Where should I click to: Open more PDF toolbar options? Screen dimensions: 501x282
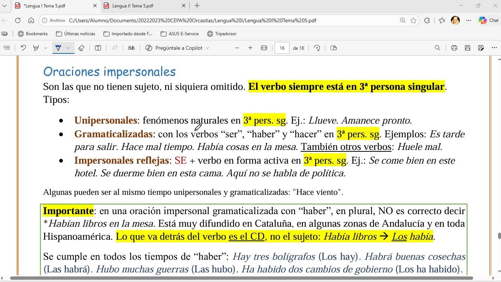494,48
